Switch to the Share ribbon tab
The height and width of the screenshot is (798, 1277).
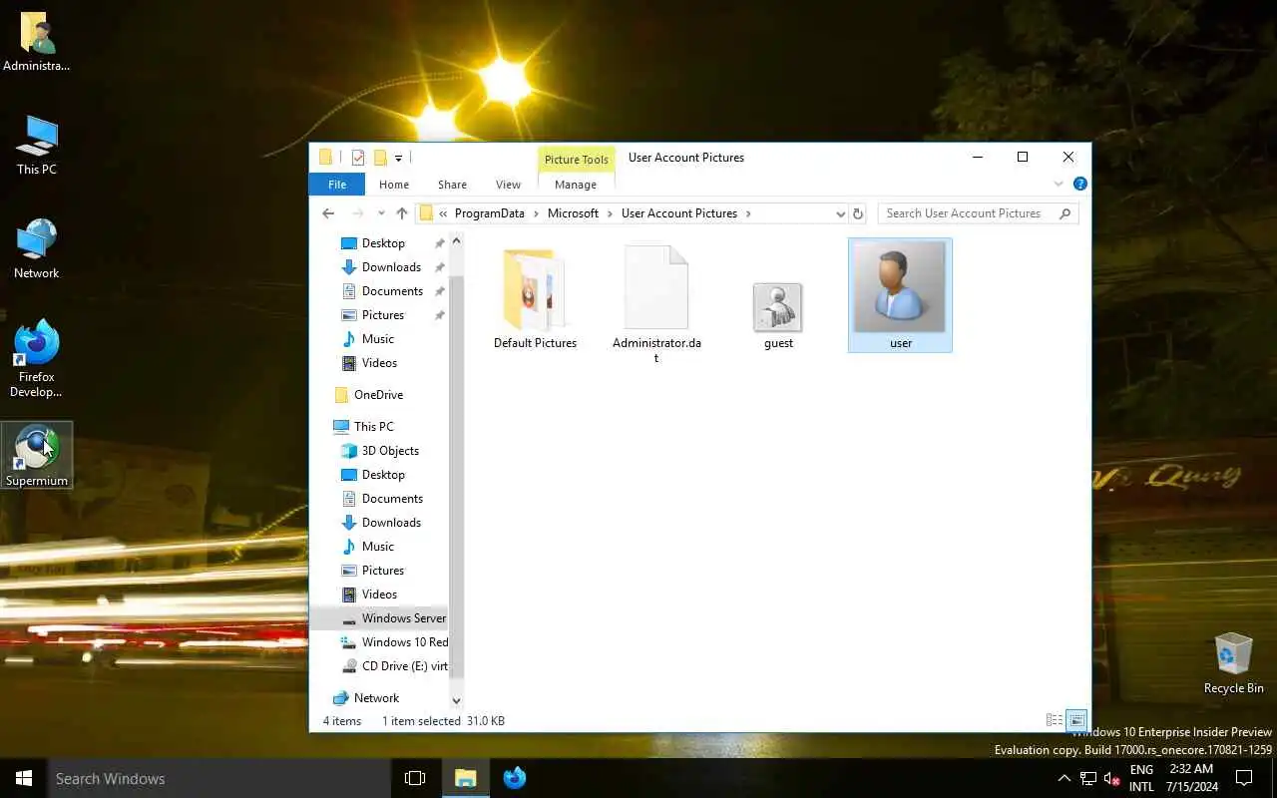(452, 185)
